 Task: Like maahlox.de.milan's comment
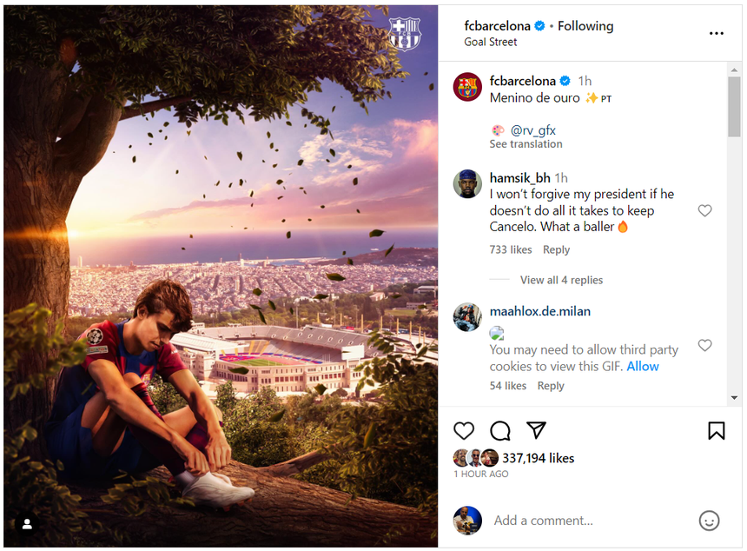point(704,345)
